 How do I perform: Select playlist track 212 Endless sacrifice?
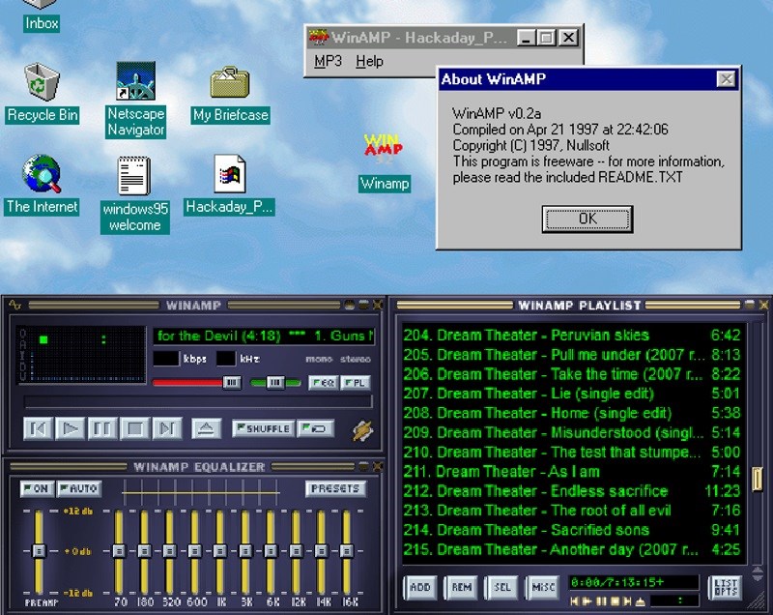tap(572, 490)
